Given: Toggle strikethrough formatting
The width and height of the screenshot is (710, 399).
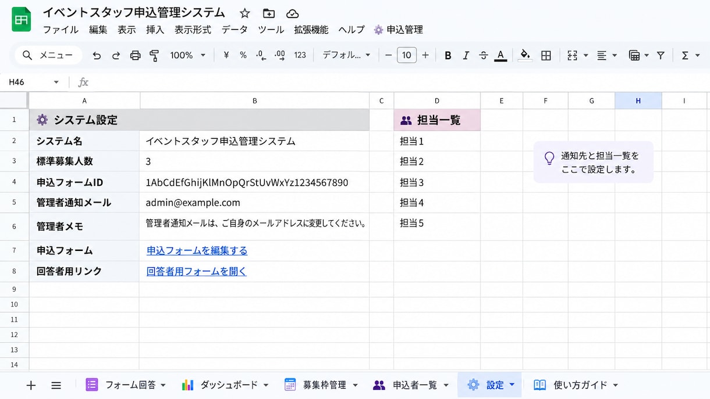Looking at the screenshot, I should coord(483,55).
